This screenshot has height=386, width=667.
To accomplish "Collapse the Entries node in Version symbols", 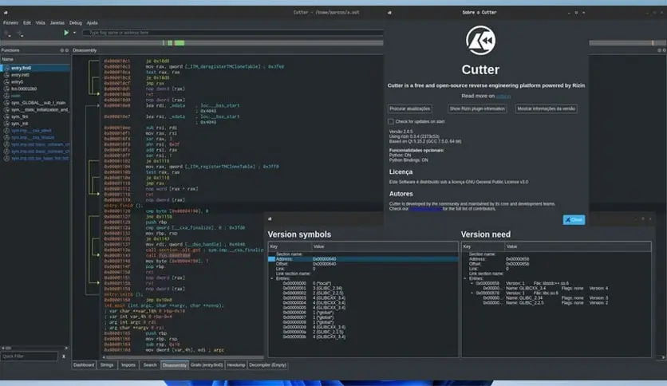I will pos(272,278).
